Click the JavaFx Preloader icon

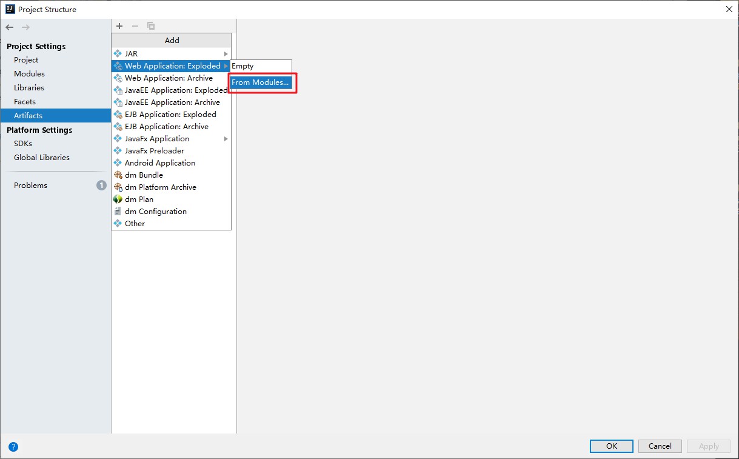tap(118, 151)
